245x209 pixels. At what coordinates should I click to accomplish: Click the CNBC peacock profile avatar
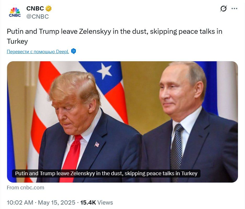(x=15, y=12)
